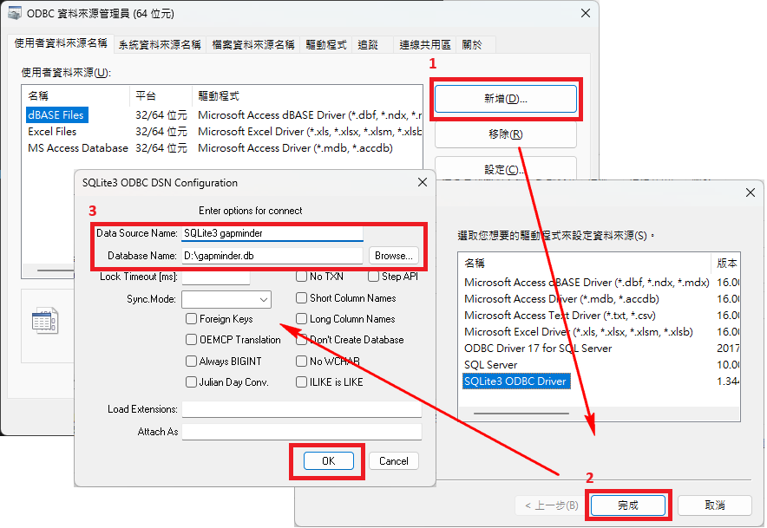Screen dimensions: 767x528
Task: Click the 設定(C)... button
Action: coord(506,169)
